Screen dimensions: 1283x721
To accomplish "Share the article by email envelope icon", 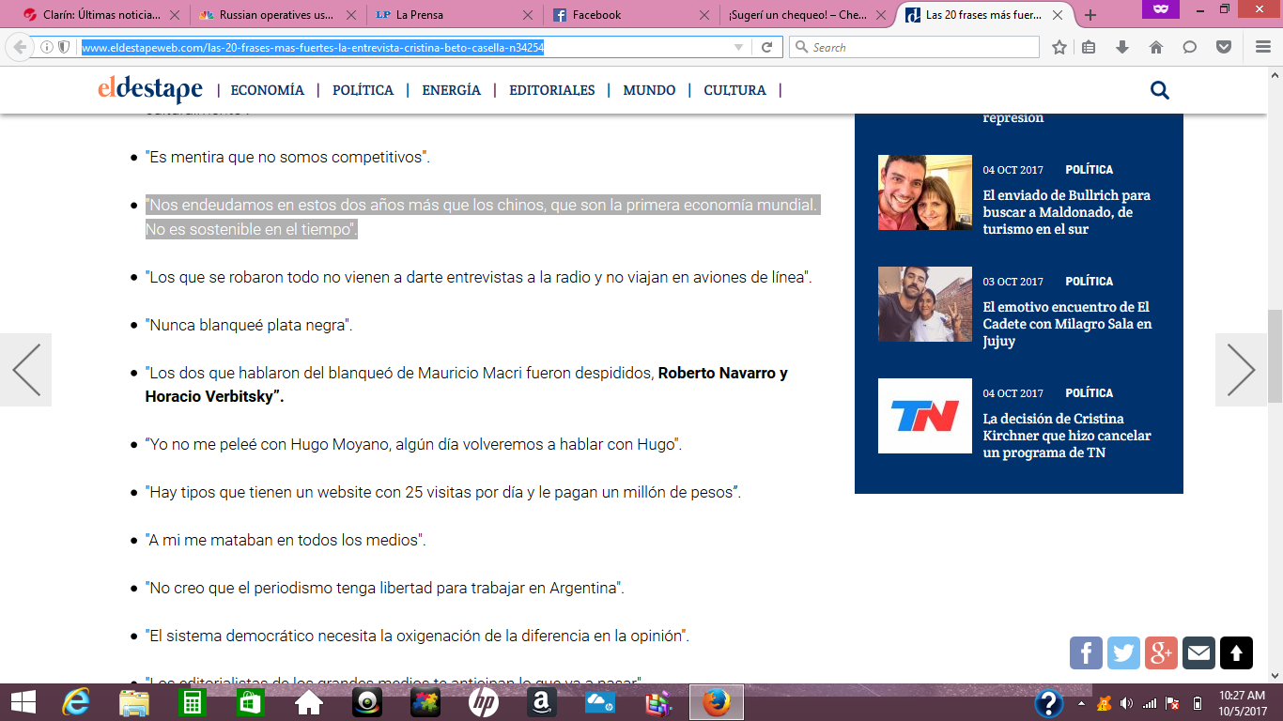I will pyautogui.click(x=1198, y=653).
